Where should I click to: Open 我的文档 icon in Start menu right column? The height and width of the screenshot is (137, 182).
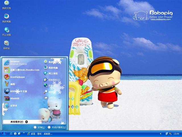pyautogui.click(x=45, y=62)
